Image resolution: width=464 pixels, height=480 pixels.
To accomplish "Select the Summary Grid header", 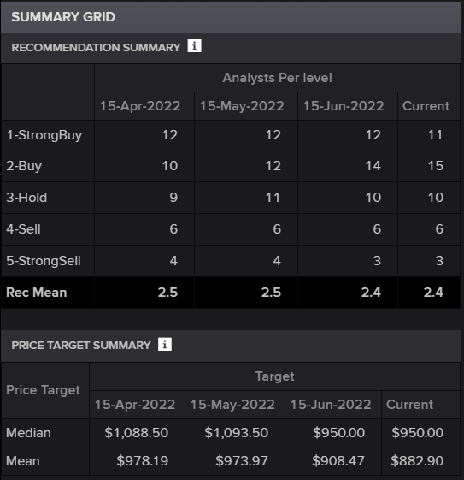I will pyautogui.click(x=63, y=17).
